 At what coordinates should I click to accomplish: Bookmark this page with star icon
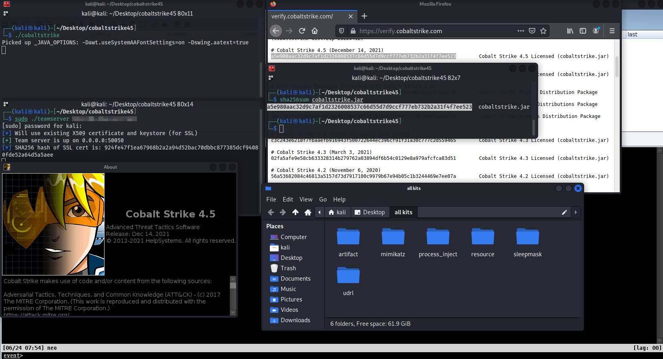pyautogui.click(x=543, y=31)
